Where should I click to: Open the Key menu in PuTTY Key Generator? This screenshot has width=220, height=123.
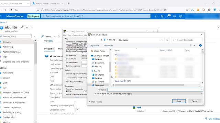[69, 35]
